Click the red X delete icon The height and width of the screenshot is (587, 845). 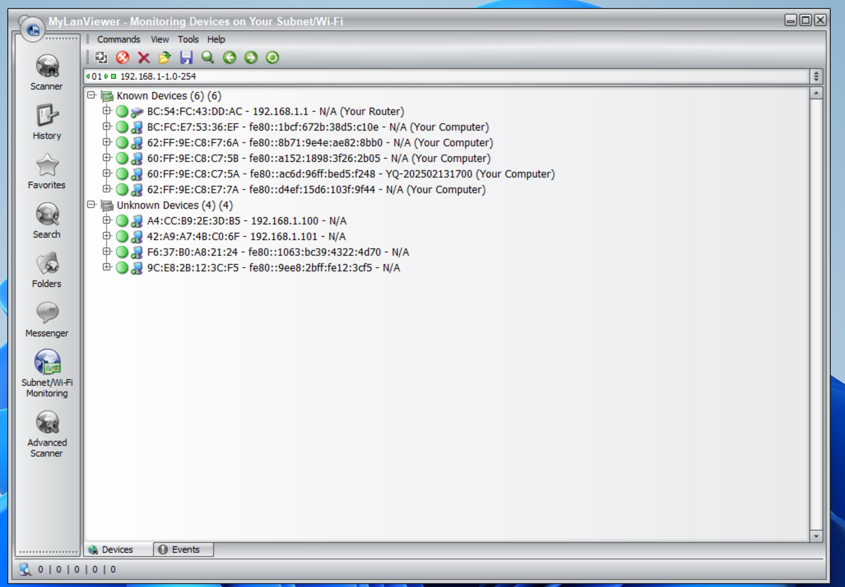tap(144, 57)
